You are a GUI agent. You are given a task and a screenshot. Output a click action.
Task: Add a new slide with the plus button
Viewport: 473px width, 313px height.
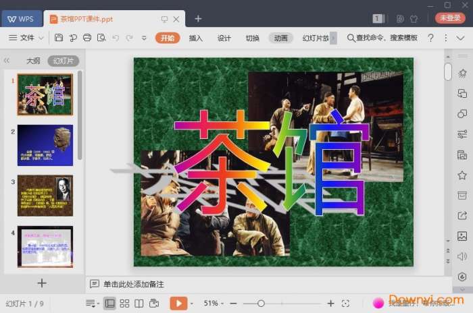pos(42,283)
